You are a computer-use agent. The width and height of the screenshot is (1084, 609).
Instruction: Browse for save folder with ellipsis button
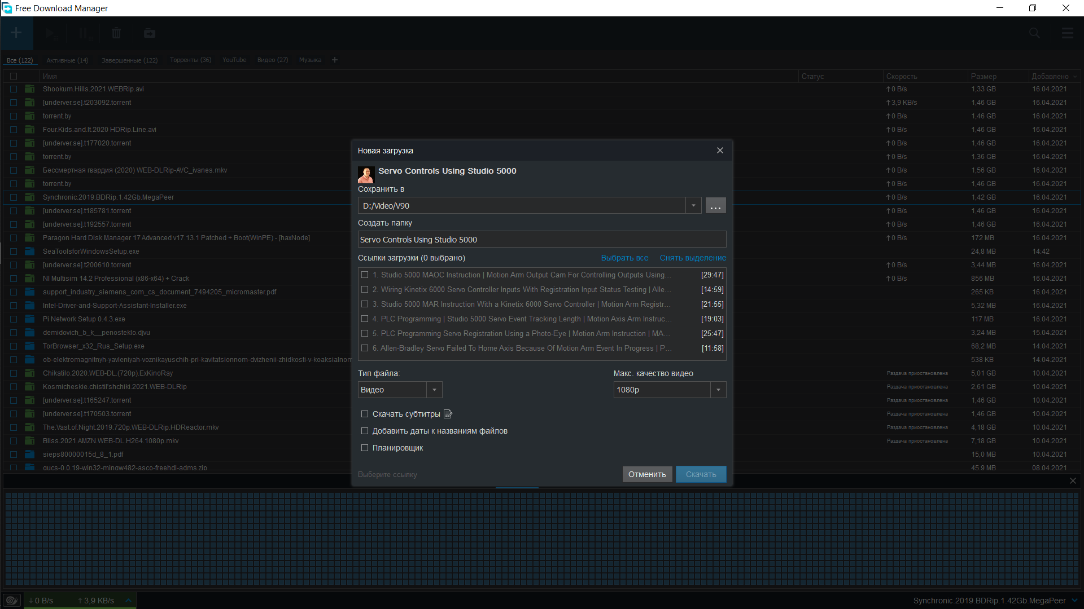pyautogui.click(x=715, y=206)
